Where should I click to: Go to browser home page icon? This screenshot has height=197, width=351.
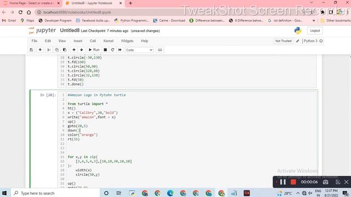click(x=29, y=12)
